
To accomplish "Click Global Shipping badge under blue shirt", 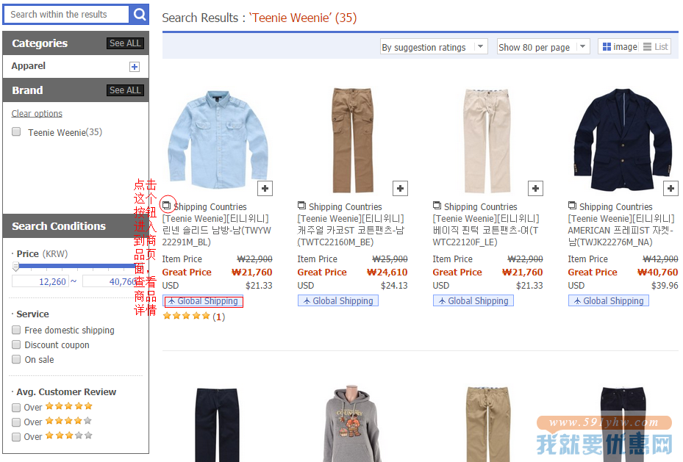I will 203,301.
